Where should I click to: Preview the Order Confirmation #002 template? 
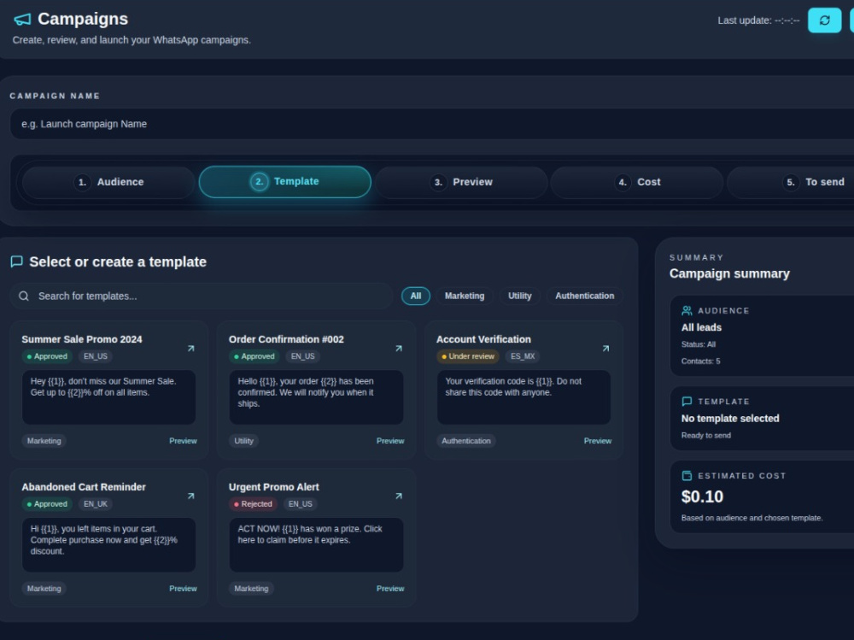click(390, 441)
